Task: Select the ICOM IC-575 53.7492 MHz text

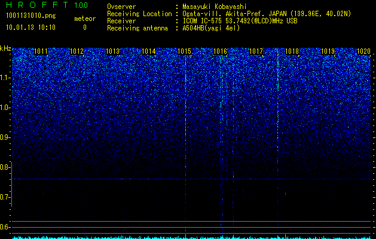Action: [240, 21]
